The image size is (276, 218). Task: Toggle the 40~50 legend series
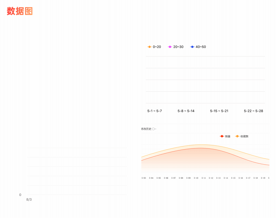(198, 47)
